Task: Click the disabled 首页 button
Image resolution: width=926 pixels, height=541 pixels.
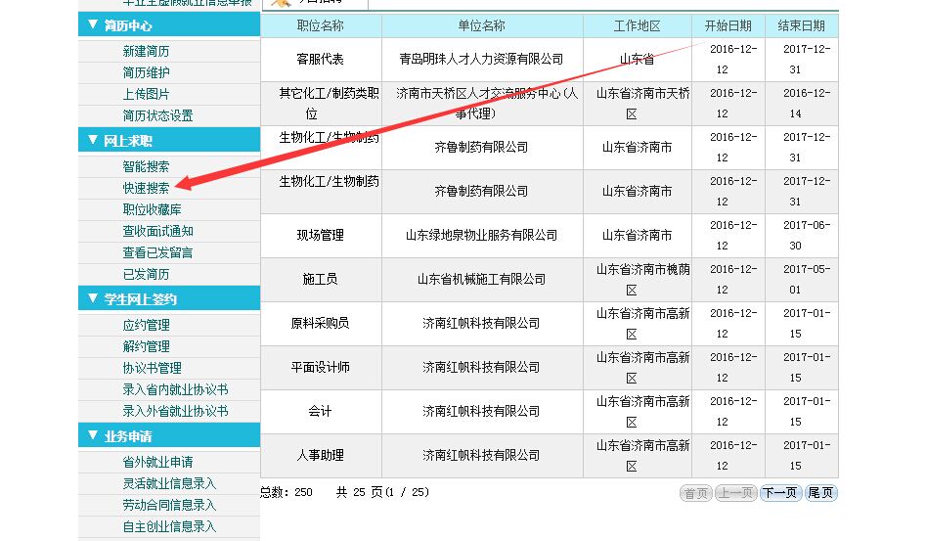Action: tap(695, 492)
